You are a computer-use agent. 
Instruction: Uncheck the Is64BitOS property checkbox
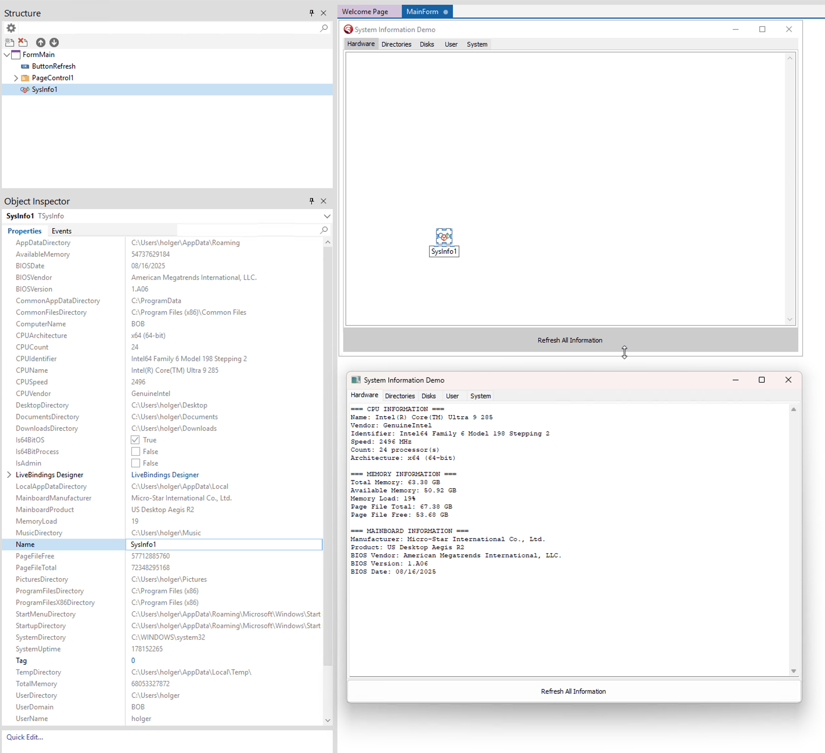click(x=135, y=439)
